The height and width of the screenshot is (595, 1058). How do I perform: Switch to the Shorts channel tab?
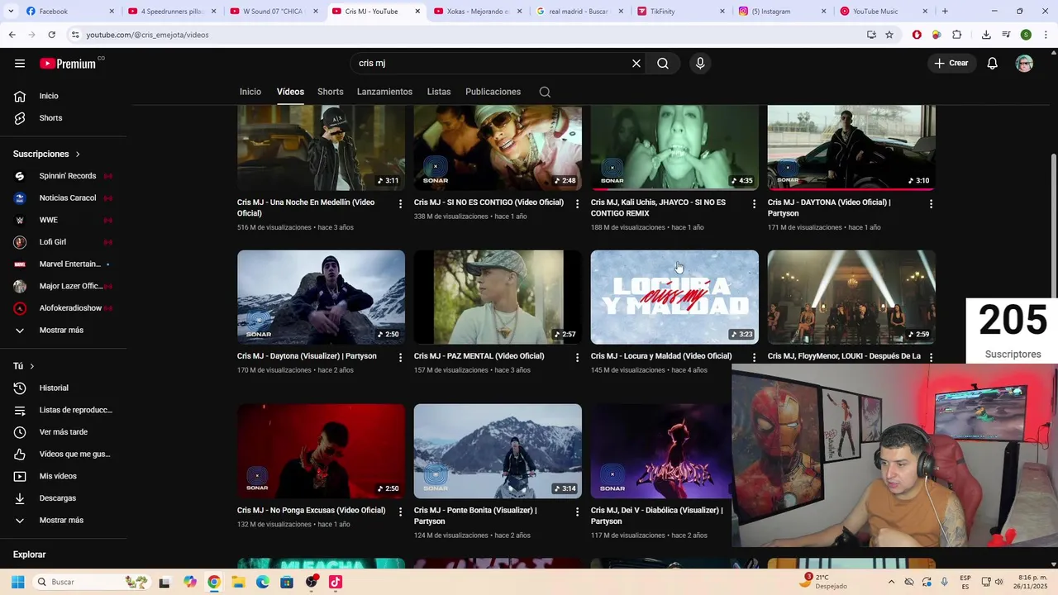(x=330, y=92)
